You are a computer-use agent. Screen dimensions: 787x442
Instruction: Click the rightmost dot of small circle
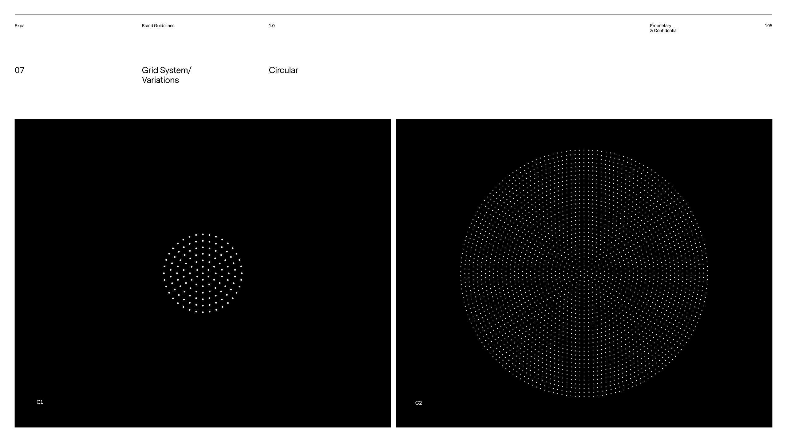coord(242,273)
